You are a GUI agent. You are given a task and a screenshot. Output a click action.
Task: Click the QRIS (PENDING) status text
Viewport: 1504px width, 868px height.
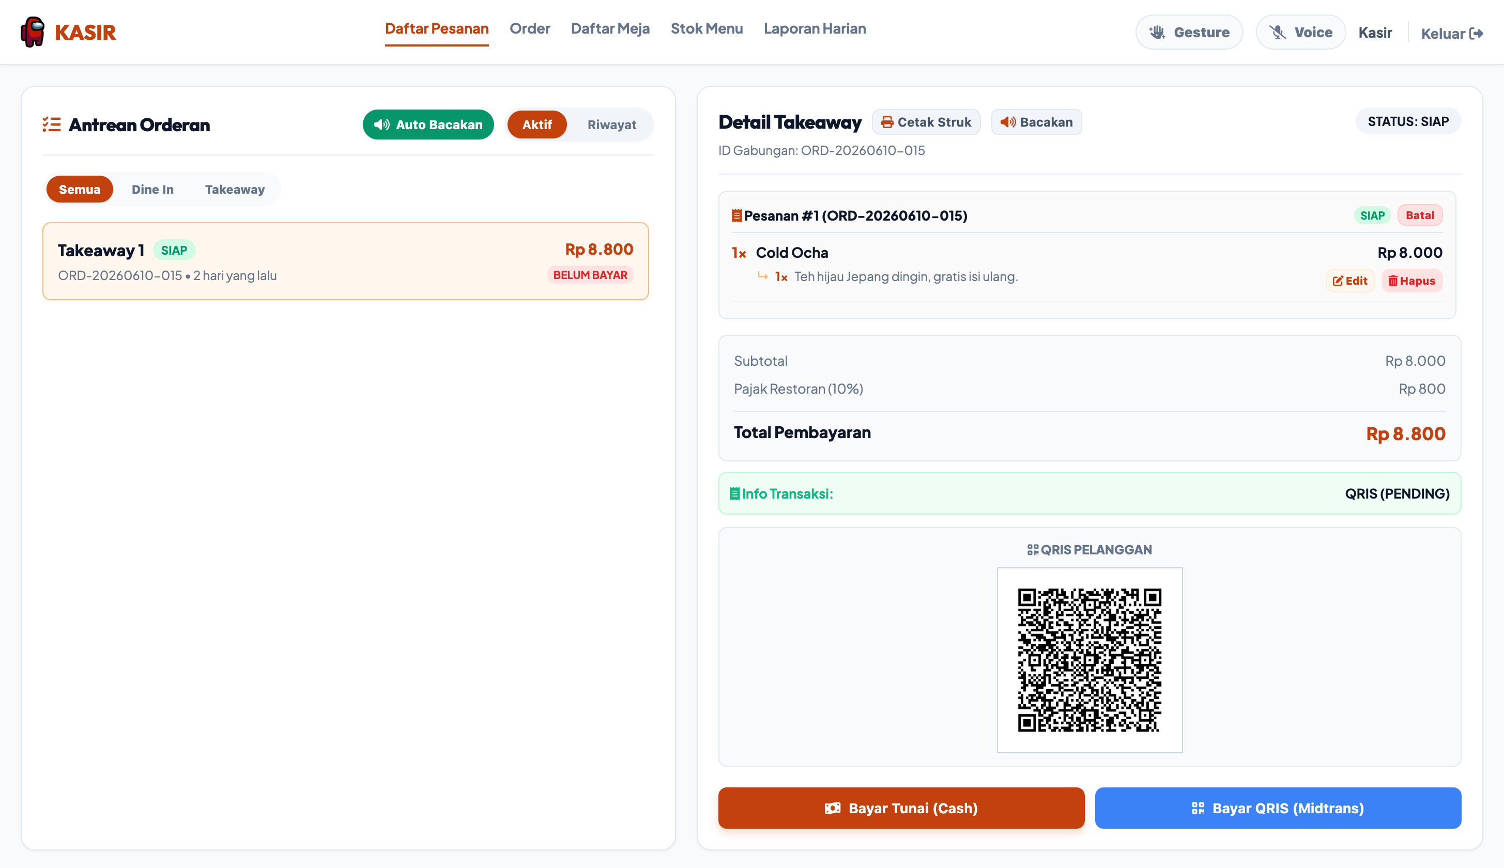1396,493
